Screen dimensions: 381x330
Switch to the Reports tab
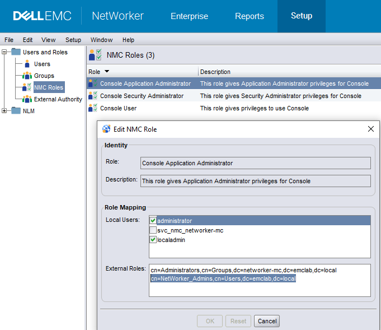click(x=250, y=16)
